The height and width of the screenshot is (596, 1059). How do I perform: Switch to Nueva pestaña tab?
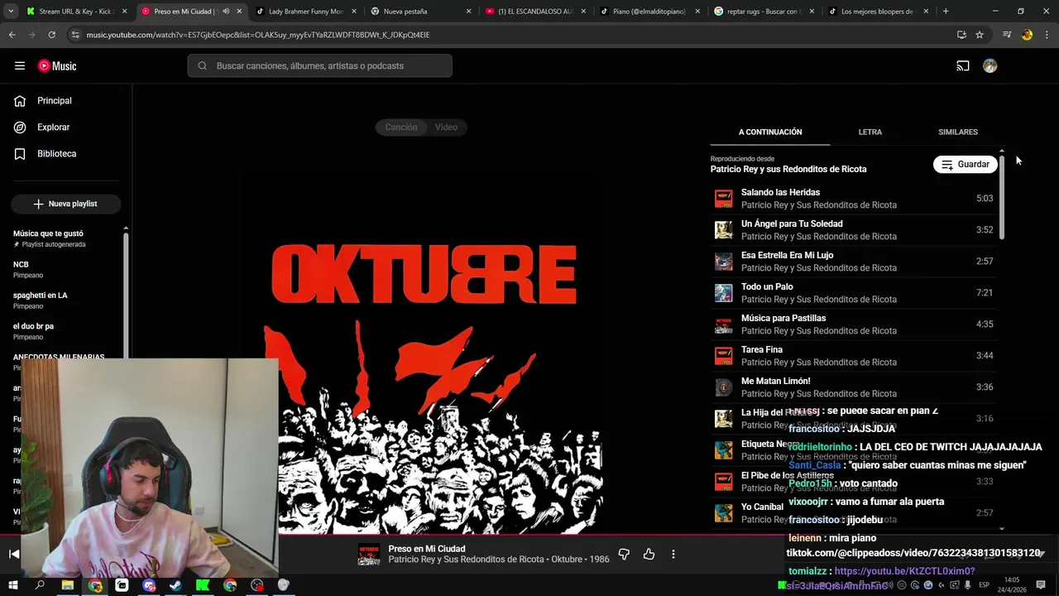click(x=419, y=12)
